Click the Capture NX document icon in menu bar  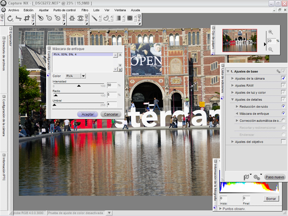pos(3,10)
